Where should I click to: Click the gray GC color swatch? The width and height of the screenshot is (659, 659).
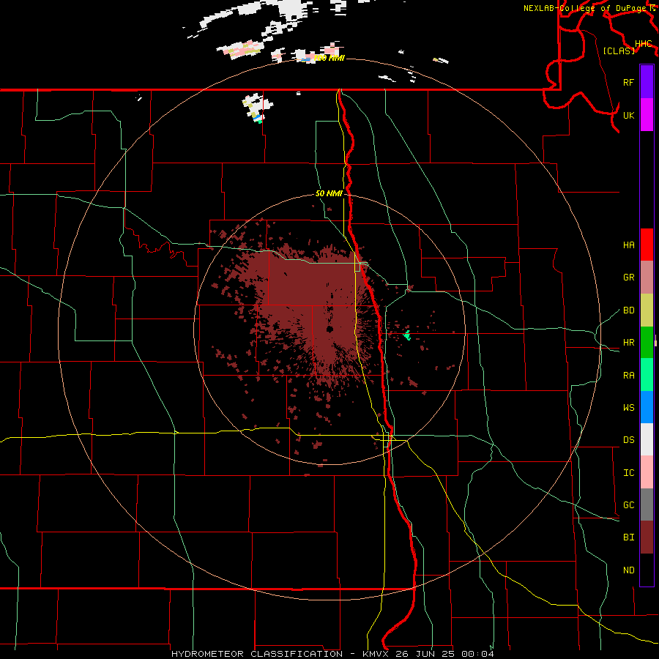pyautogui.click(x=647, y=505)
